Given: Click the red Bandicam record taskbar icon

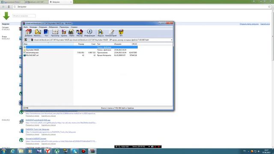Looking at the screenshot, I should pyautogui.click(x=83, y=151).
